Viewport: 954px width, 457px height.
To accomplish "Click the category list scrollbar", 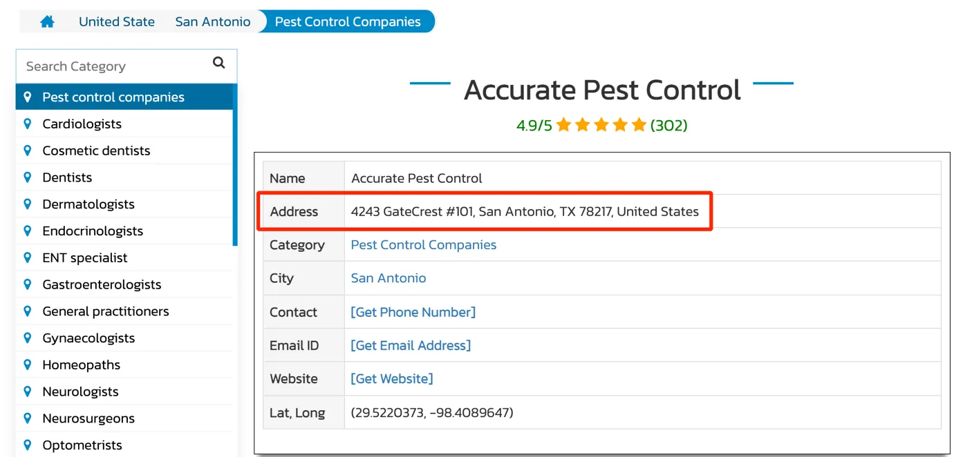I will pos(235,166).
